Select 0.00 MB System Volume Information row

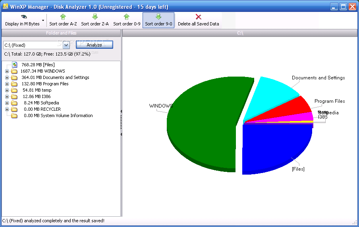(x=58, y=116)
